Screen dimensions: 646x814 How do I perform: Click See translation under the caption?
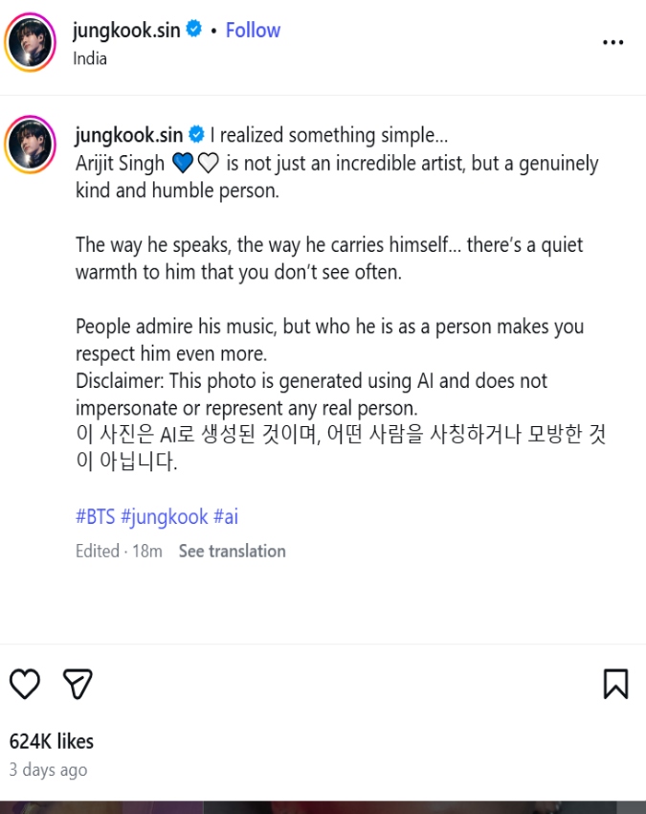pos(232,551)
